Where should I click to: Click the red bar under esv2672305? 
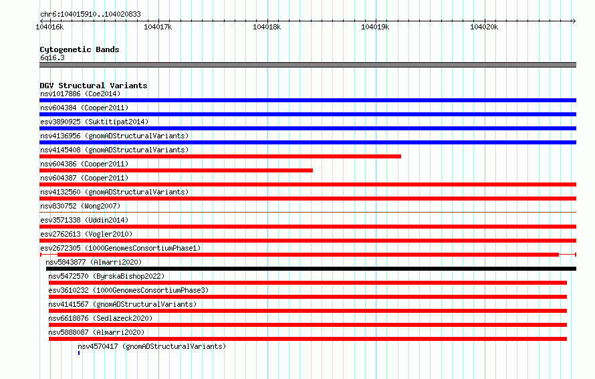[x=308, y=255]
